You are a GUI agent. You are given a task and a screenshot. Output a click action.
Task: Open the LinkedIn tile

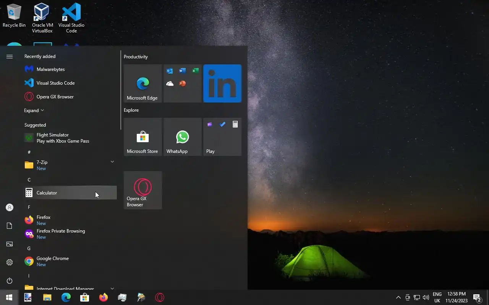coord(222,83)
